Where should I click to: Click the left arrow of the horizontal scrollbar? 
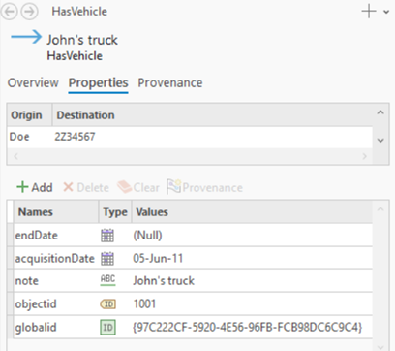click(15, 156)
